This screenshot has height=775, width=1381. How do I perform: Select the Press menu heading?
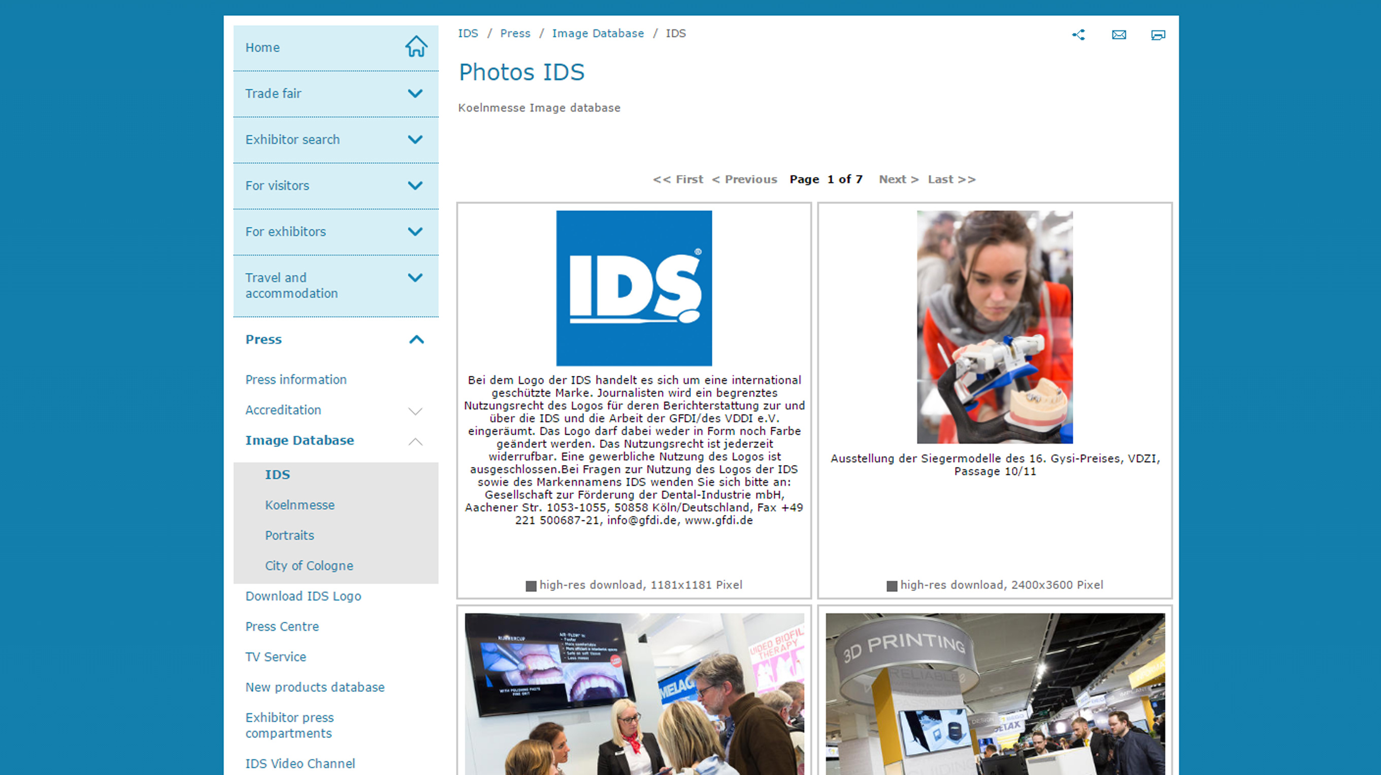(x=264, y=339)
